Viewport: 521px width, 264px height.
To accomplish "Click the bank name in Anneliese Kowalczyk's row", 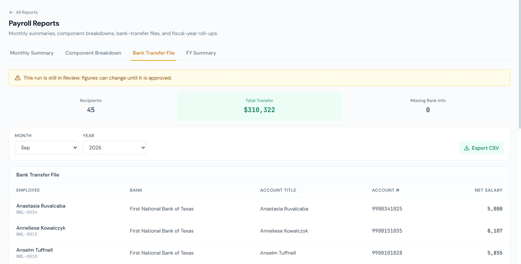I will point(162,231).
